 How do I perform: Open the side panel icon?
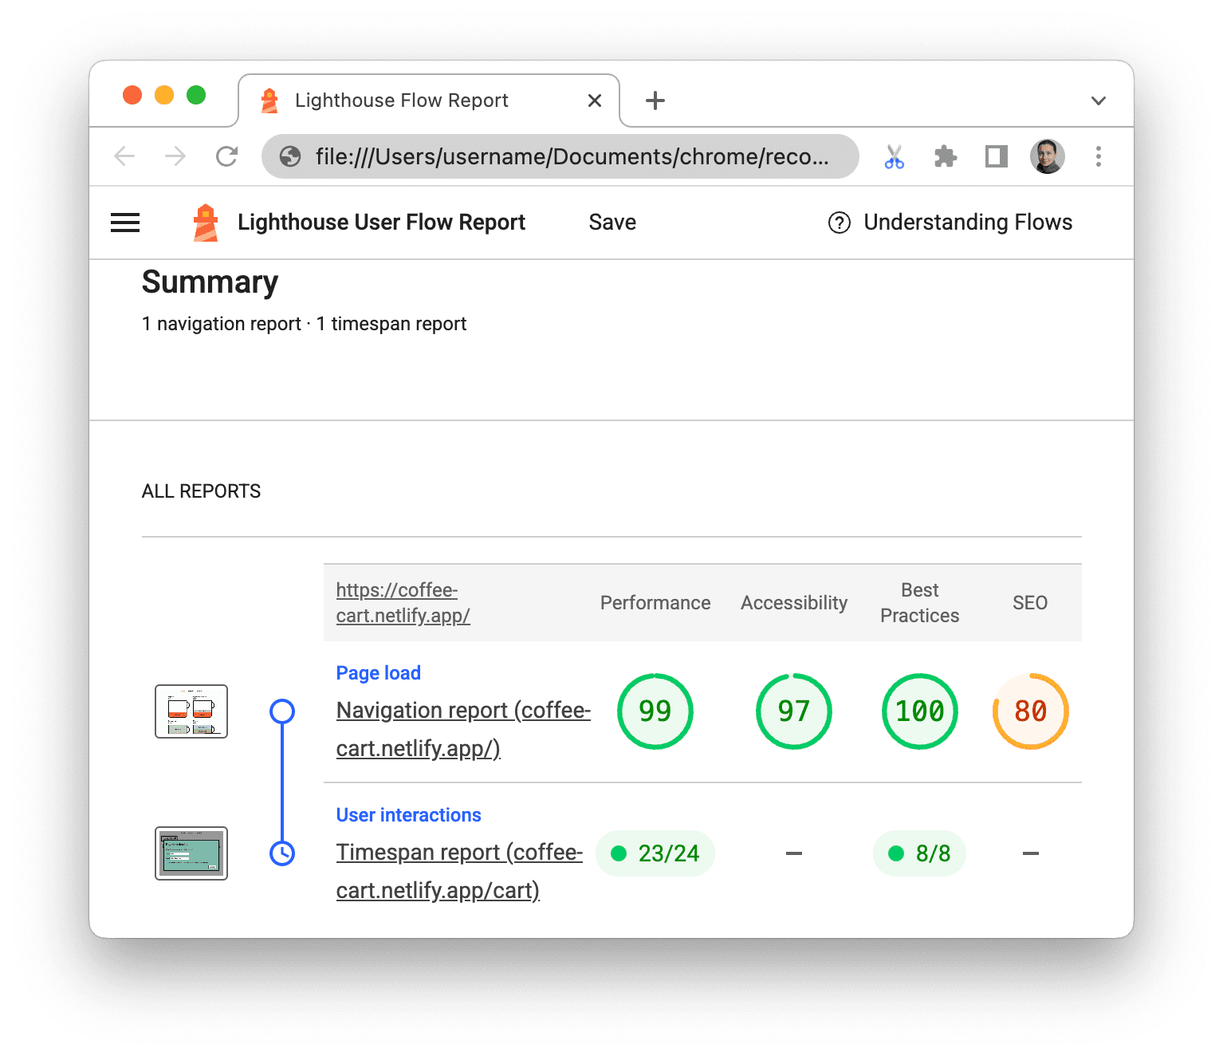[995, 156]
